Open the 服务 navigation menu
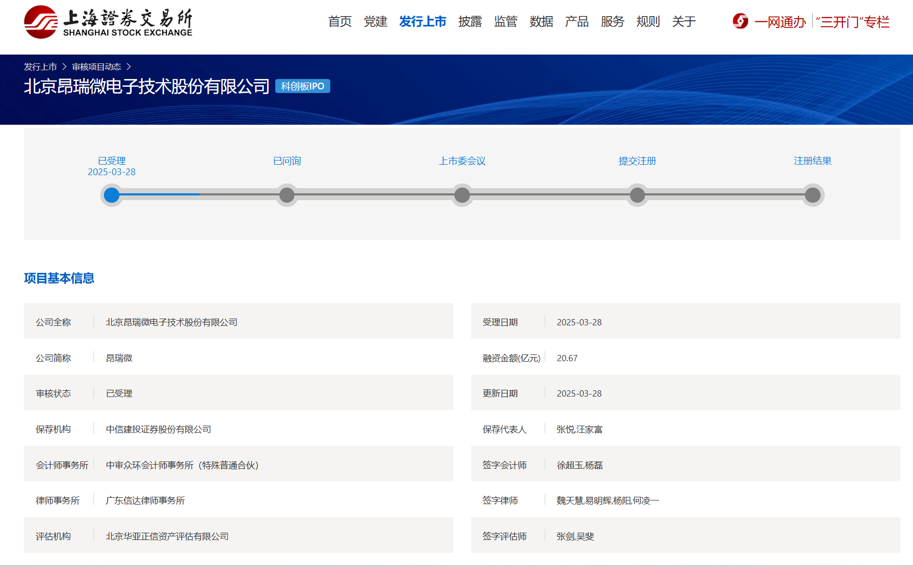913x567 pixels. [x=612, y=21]
